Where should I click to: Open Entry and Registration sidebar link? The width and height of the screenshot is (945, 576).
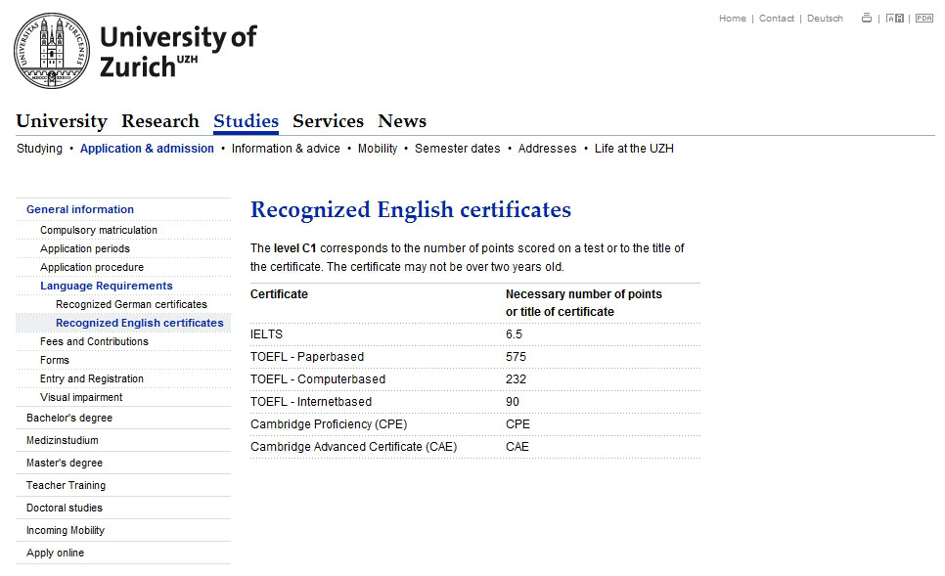92,379
